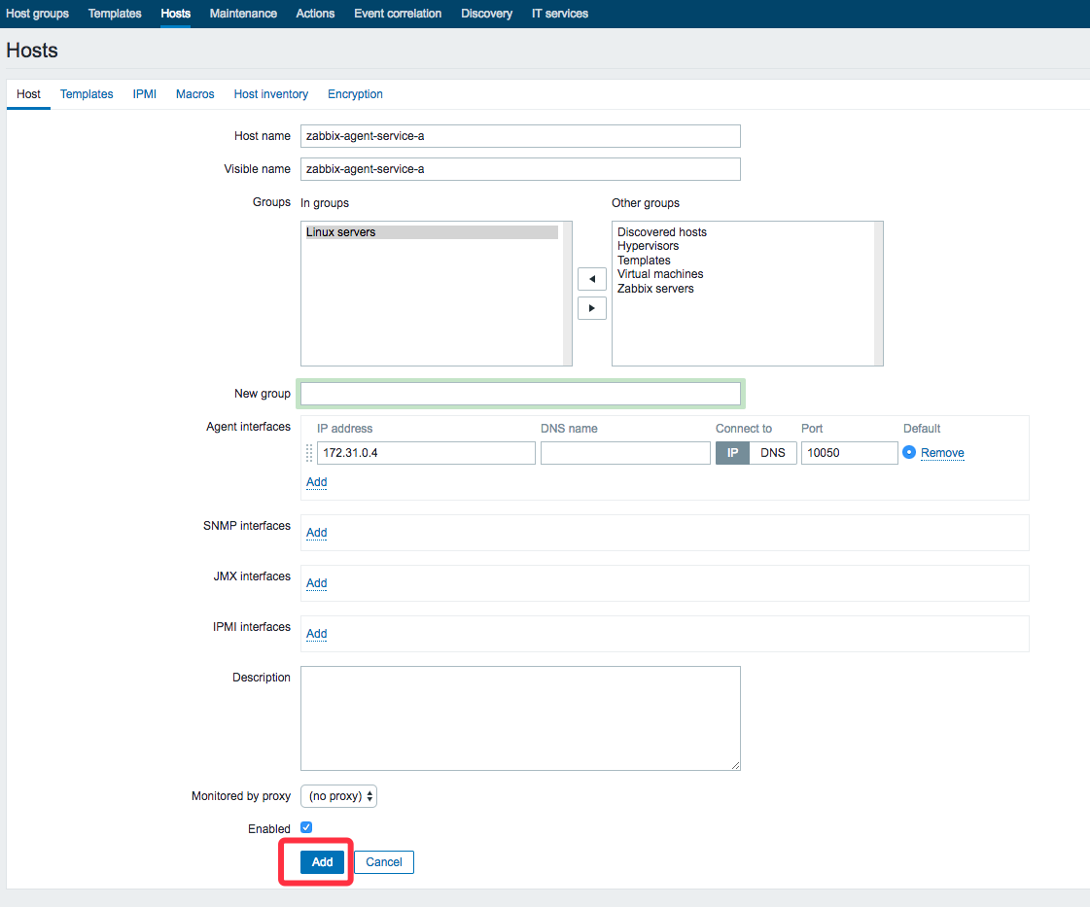Viewport: 1090px width, 907px height.
Task: Click the left arrow to move group in
Action: [591, 279]
